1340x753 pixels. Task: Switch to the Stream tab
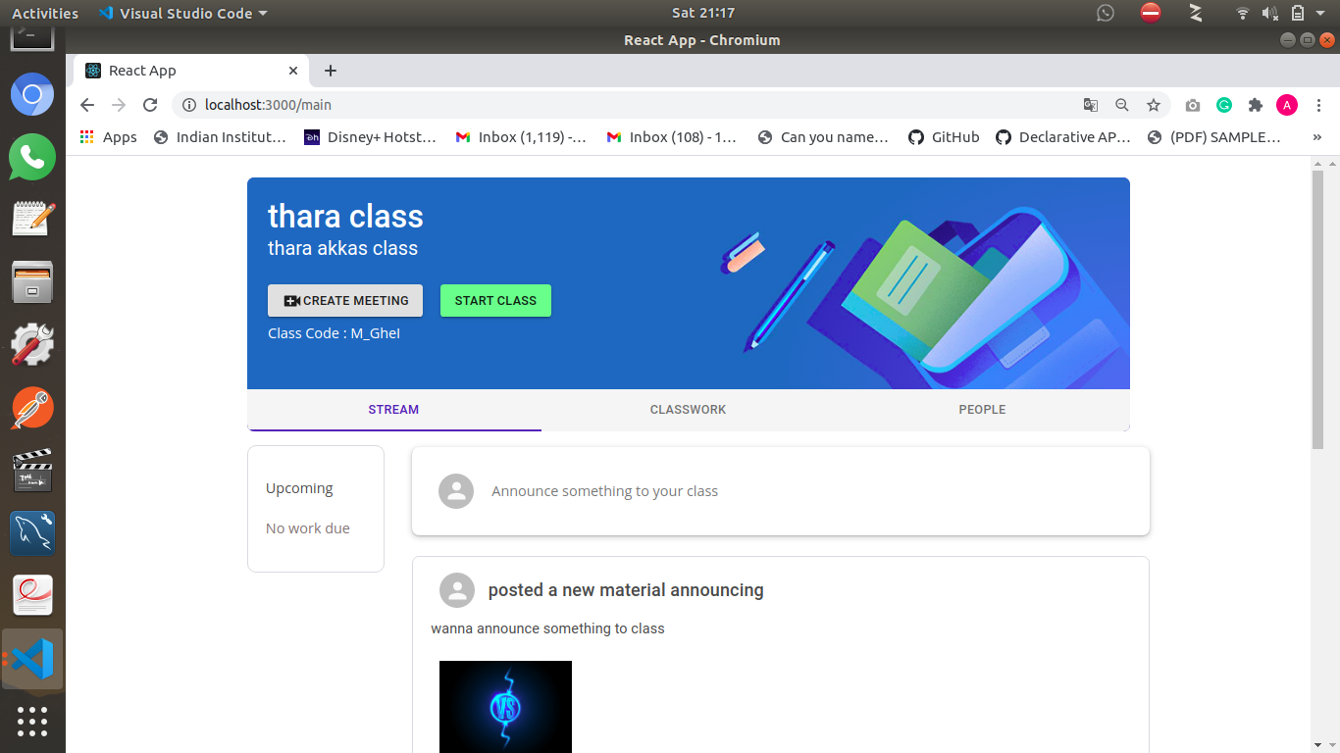(x=393, y=410)
